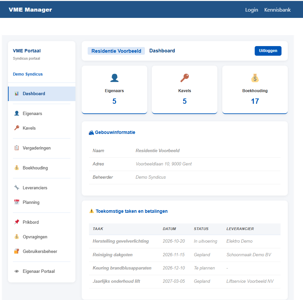Image resolution: width=303 pixels, height=300 pixels.
Task: Click the Boekhouding money bag icon in sidebar
Action: click(x=17, y=168)
